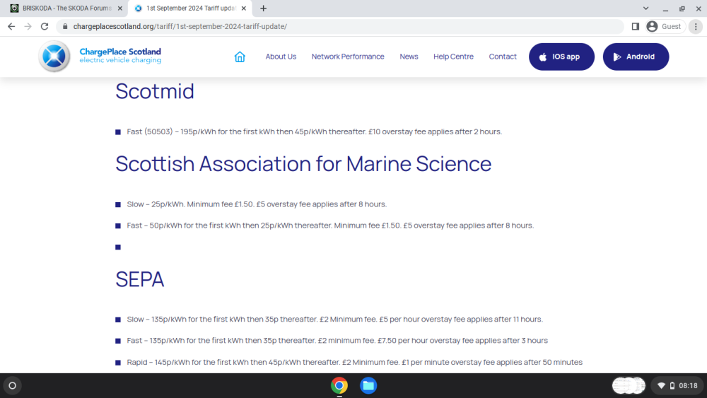
Task: Open Chrome three-dot menu
Action: [x=696, y=27]
